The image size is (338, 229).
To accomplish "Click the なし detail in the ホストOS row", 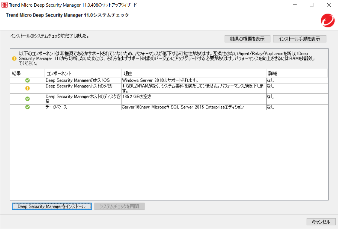I will (x=271, y=80).
